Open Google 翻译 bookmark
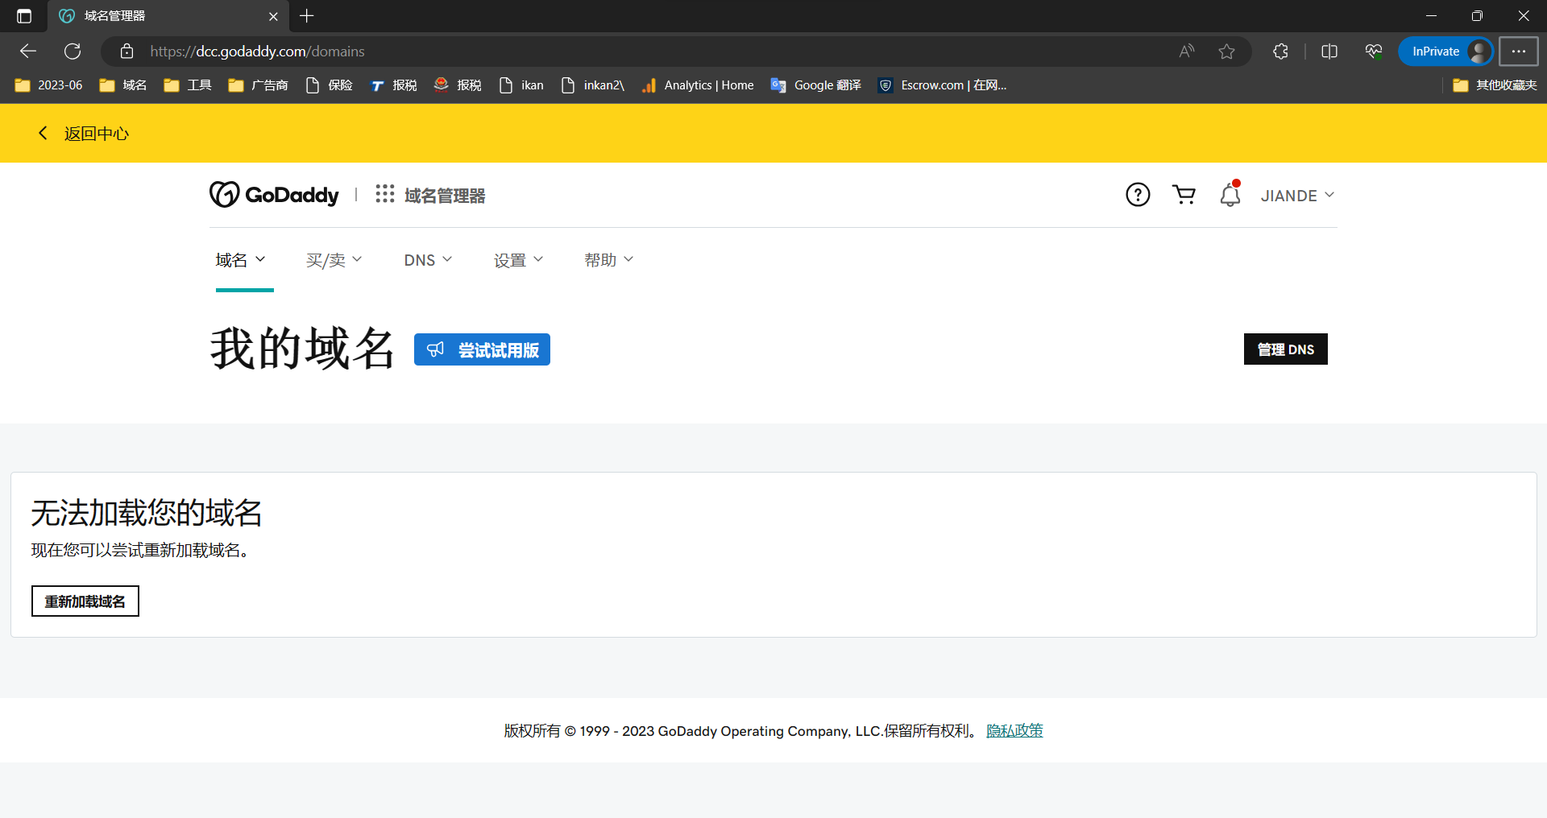This screenshot has width=1547, height=818. (x=816, y=85)
